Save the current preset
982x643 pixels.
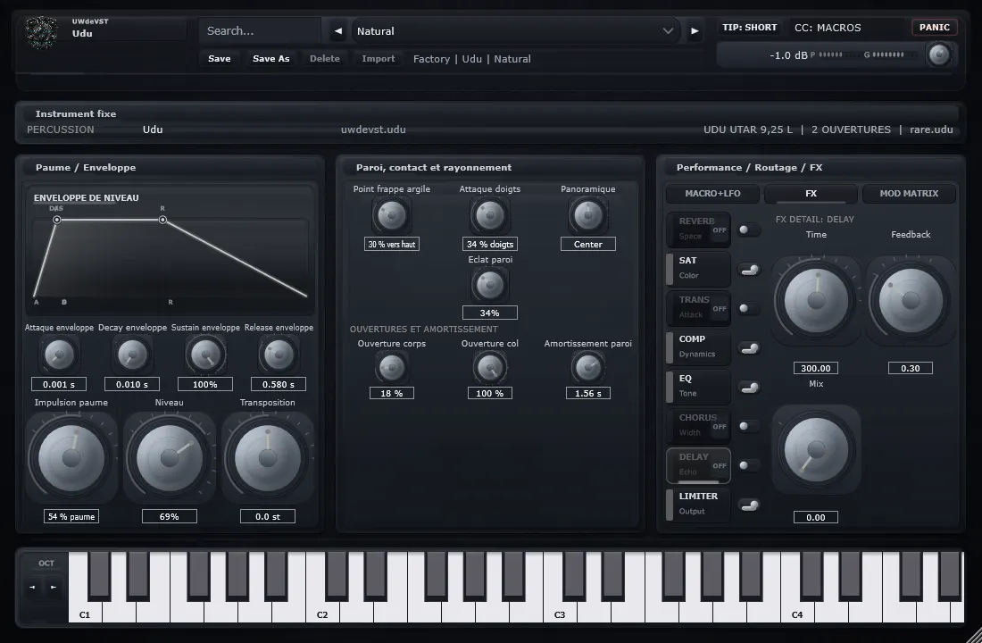(x=220, y=58)
